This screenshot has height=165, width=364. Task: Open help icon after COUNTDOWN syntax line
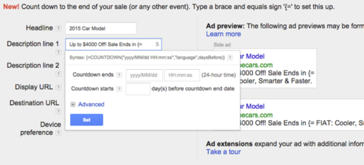tap(230, 57)
